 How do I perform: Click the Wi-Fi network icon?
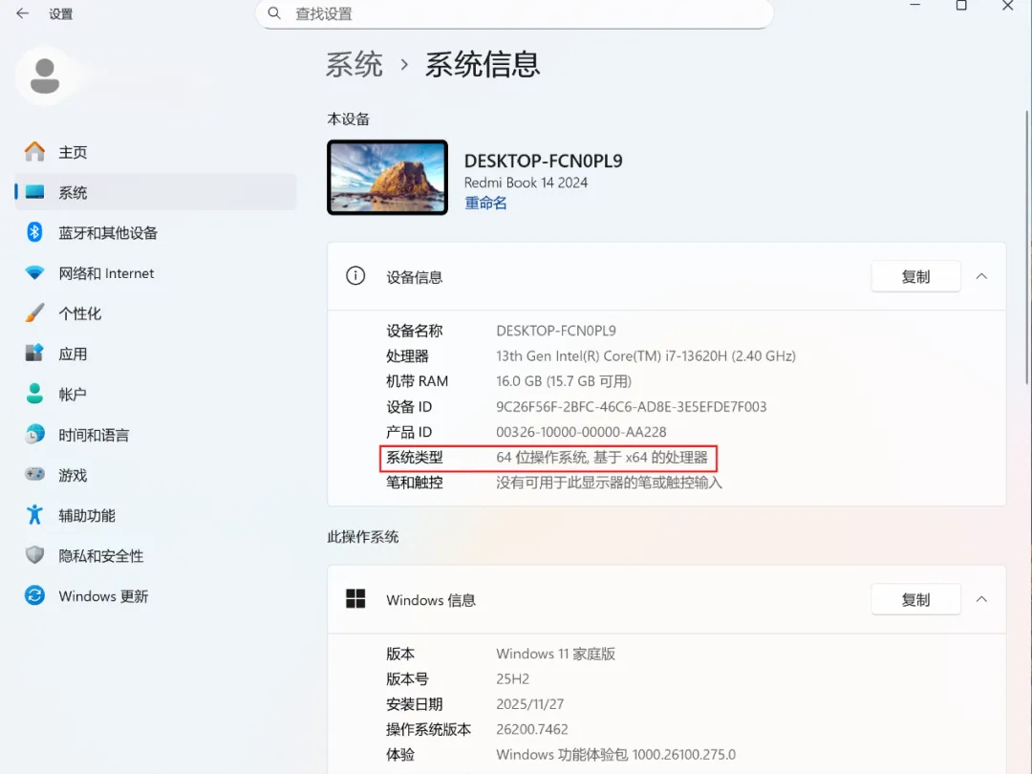pos(35,272)
